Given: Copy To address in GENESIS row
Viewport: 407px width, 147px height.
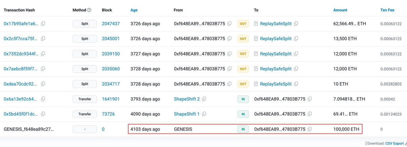Looking at the screenshot, I should coord(310,129).
